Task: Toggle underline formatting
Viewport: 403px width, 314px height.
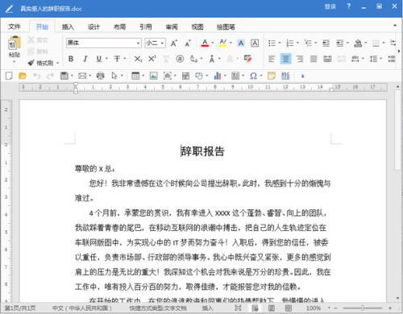Action: 99,59
